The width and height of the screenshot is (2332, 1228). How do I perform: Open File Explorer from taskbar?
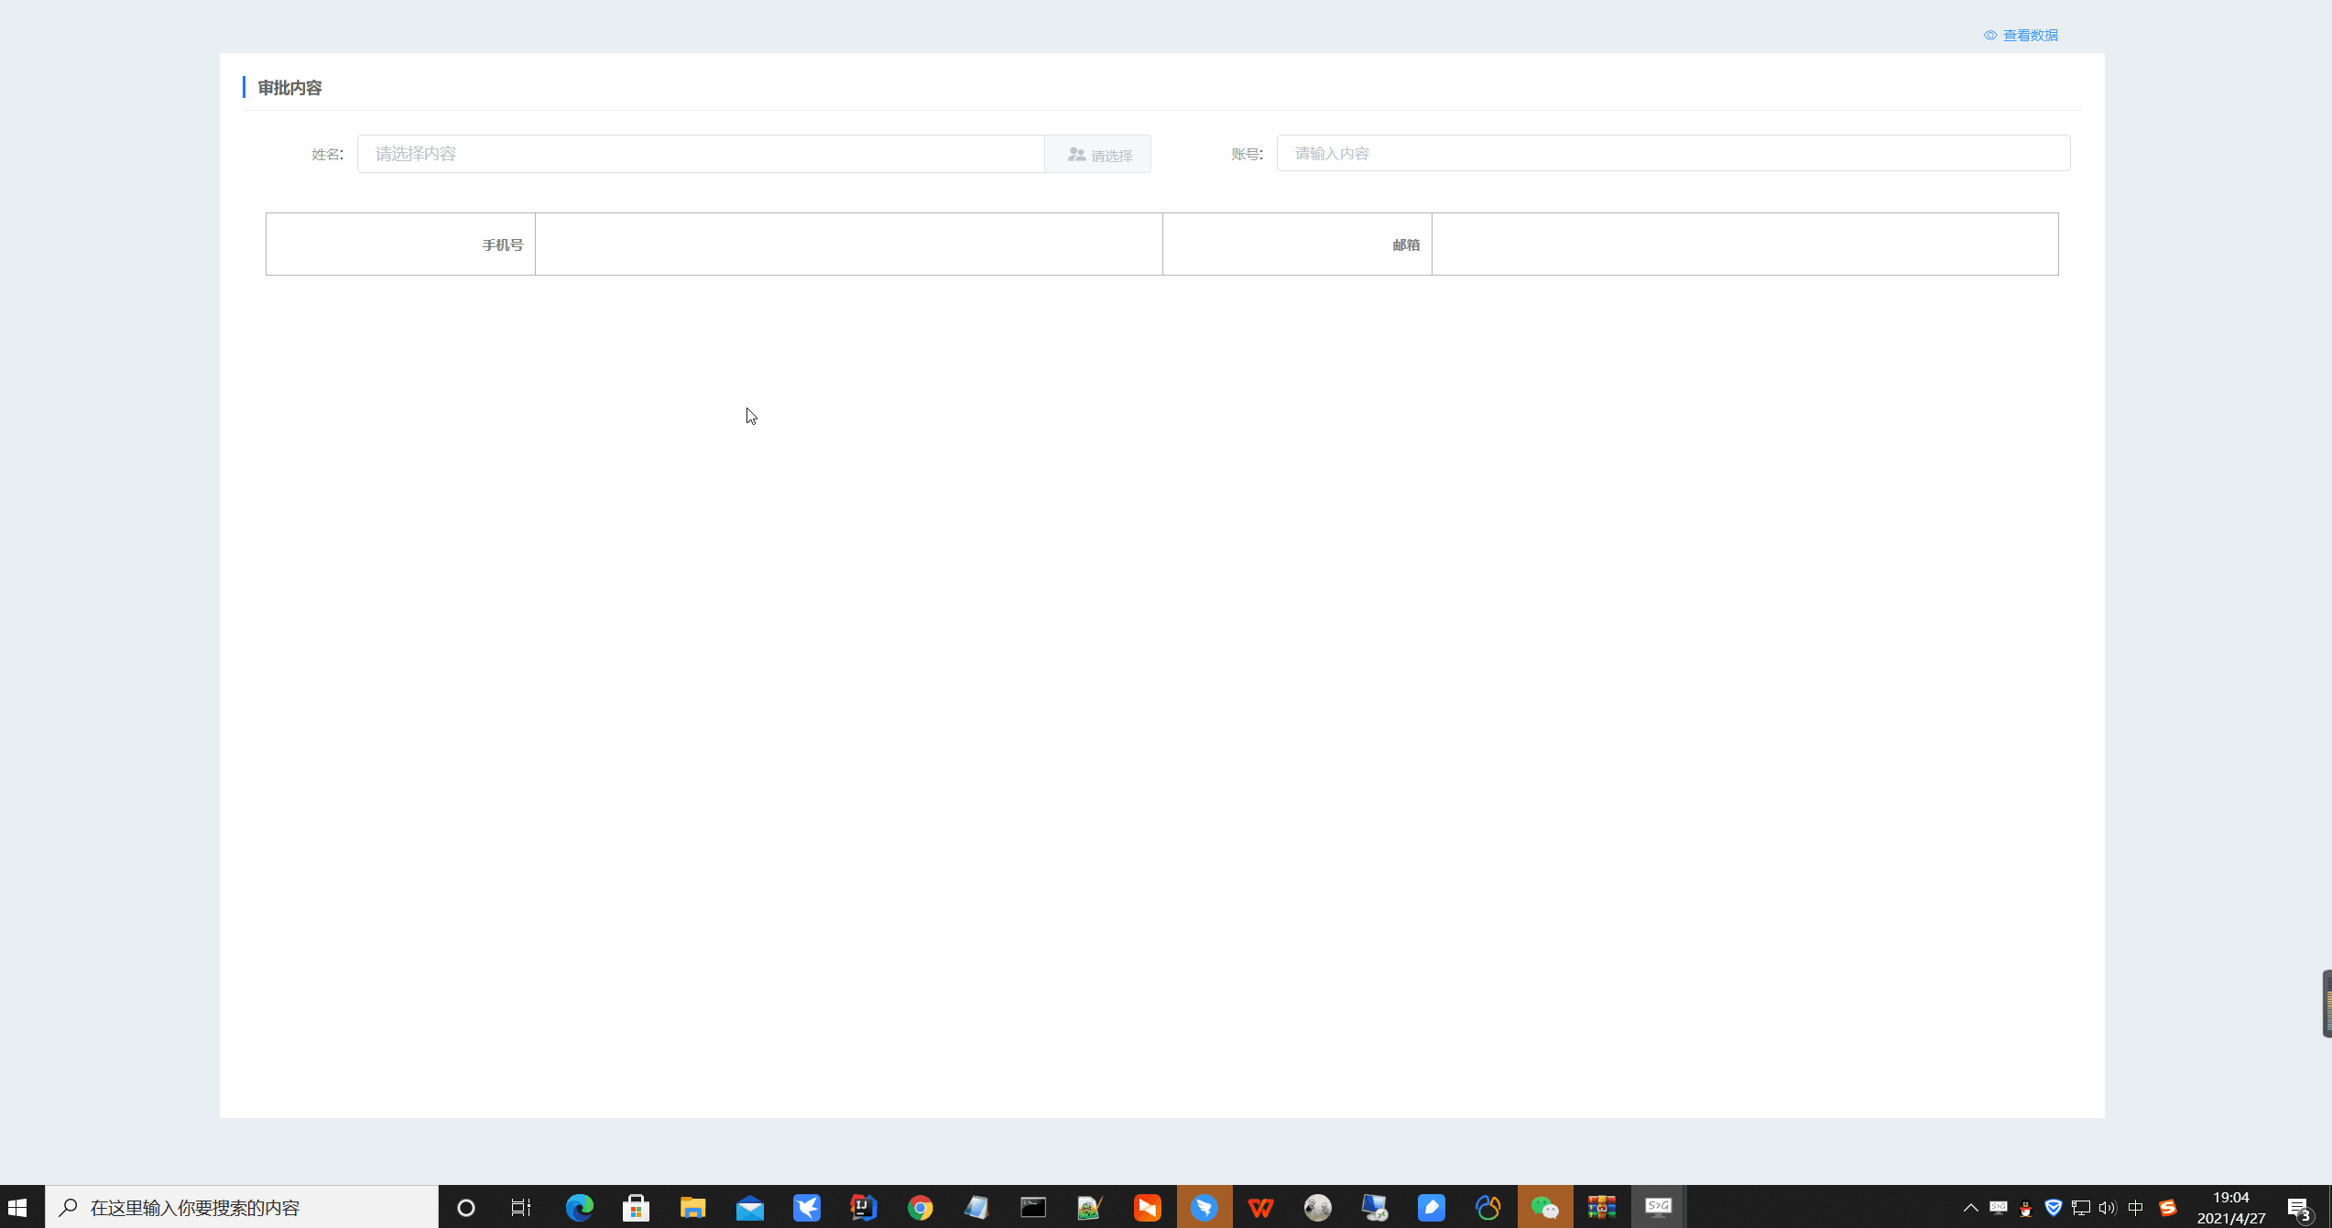[692, 1207]
